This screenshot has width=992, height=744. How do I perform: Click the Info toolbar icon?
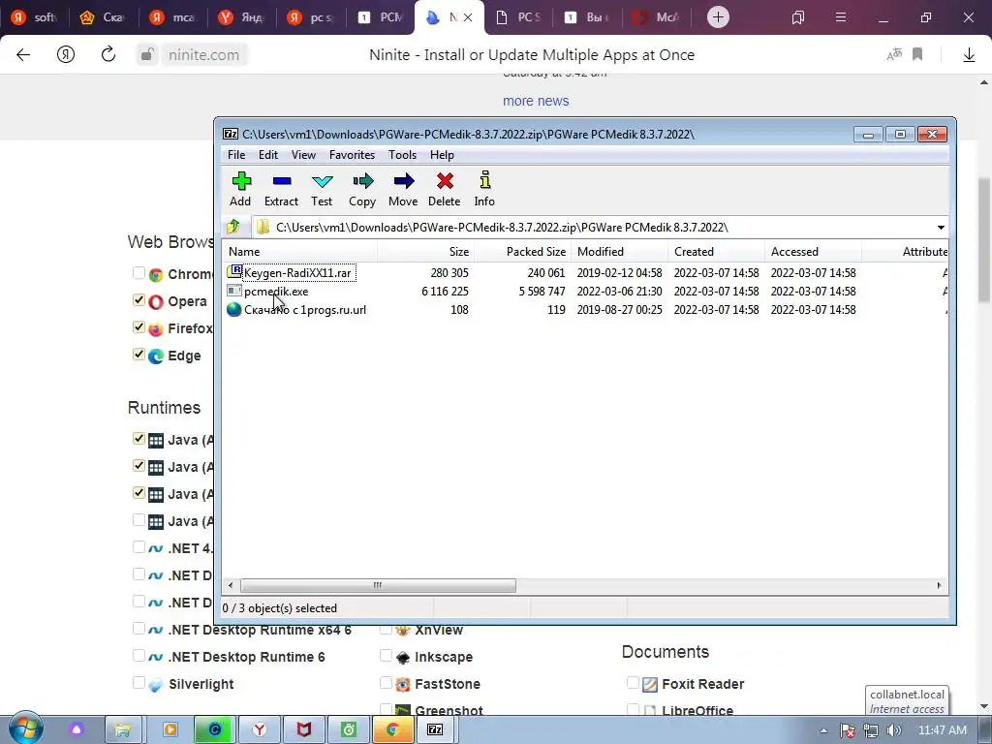tap(484, 189)
